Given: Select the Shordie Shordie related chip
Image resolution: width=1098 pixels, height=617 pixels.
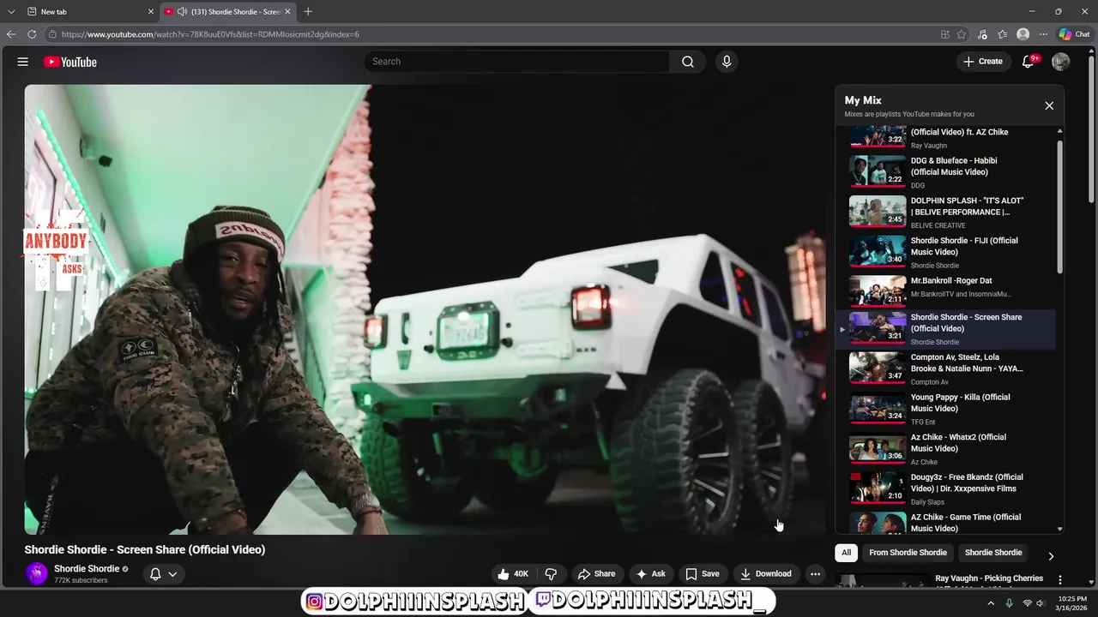Looking at the screenshot, I should click(x=993, y=553).
